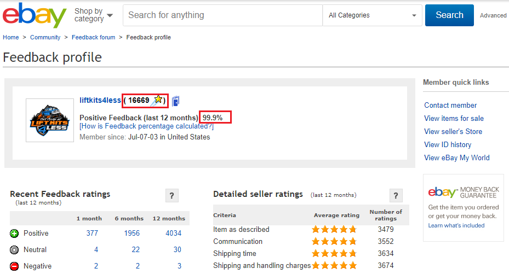Click the Search button
509x280 pixels.
coord(449,15)
